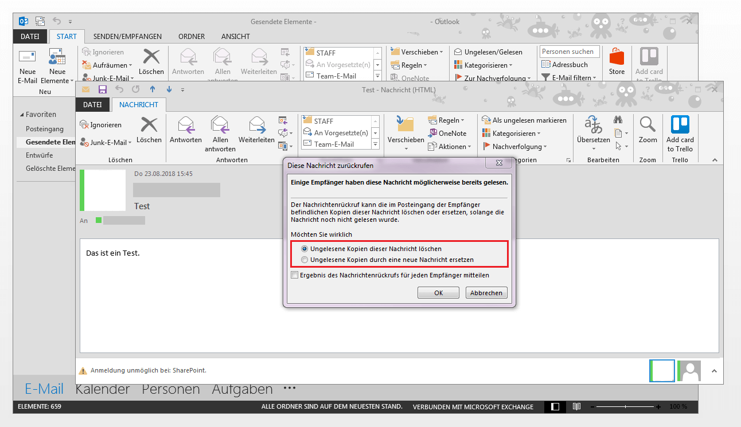The height and width of the screenshot is (427, 741).
Task: Select 'Ungelesene Kopien dieser Nachricht löschen' option
Action: coord(305,249)
